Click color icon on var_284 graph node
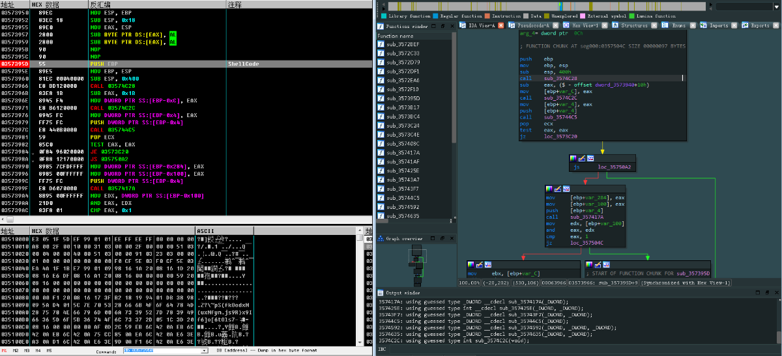 (x=550, y=188)
